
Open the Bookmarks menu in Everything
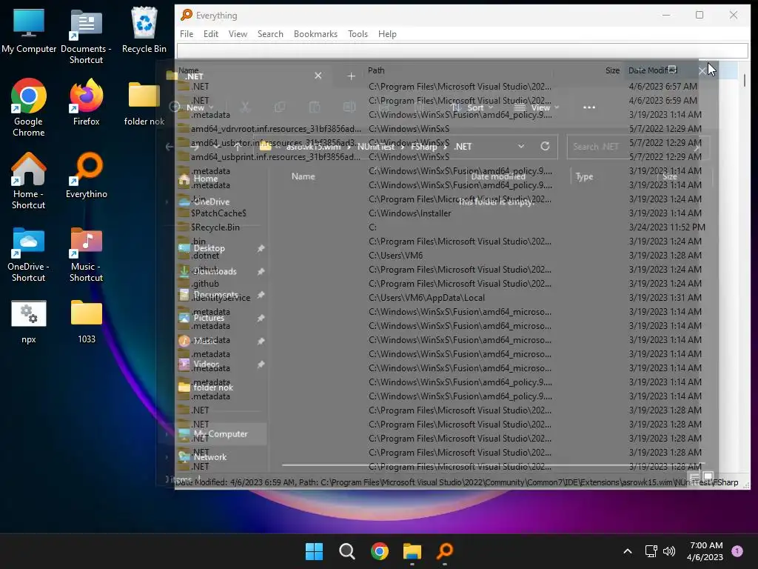coord(315,34)
